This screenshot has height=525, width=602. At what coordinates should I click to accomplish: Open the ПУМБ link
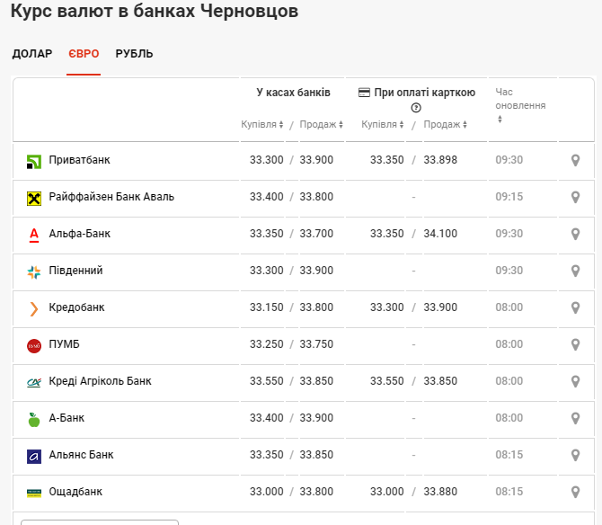pos(64,344)
